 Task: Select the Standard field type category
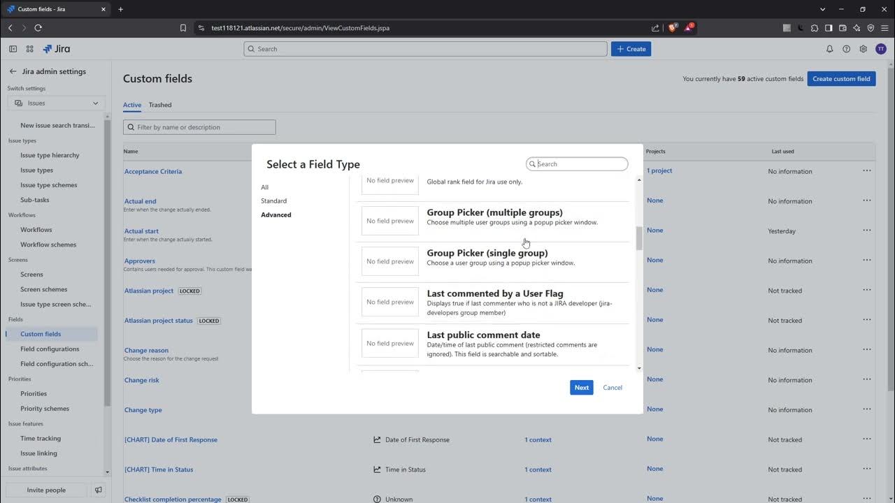(x=273, y=201)
